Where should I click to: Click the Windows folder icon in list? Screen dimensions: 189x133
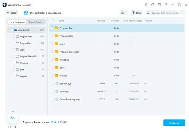pos(57,59)
